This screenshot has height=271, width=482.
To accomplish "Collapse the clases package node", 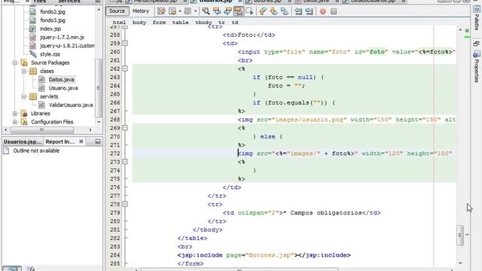I will click(23, 72).
